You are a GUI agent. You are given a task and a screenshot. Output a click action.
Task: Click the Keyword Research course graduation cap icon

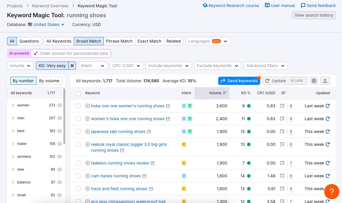pyautogui.click(x=205, y=5)
